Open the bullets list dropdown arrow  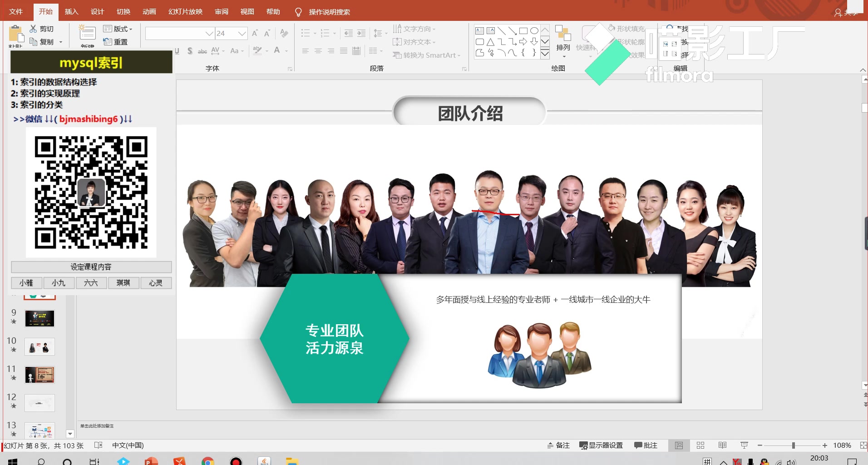click(315, 33)
